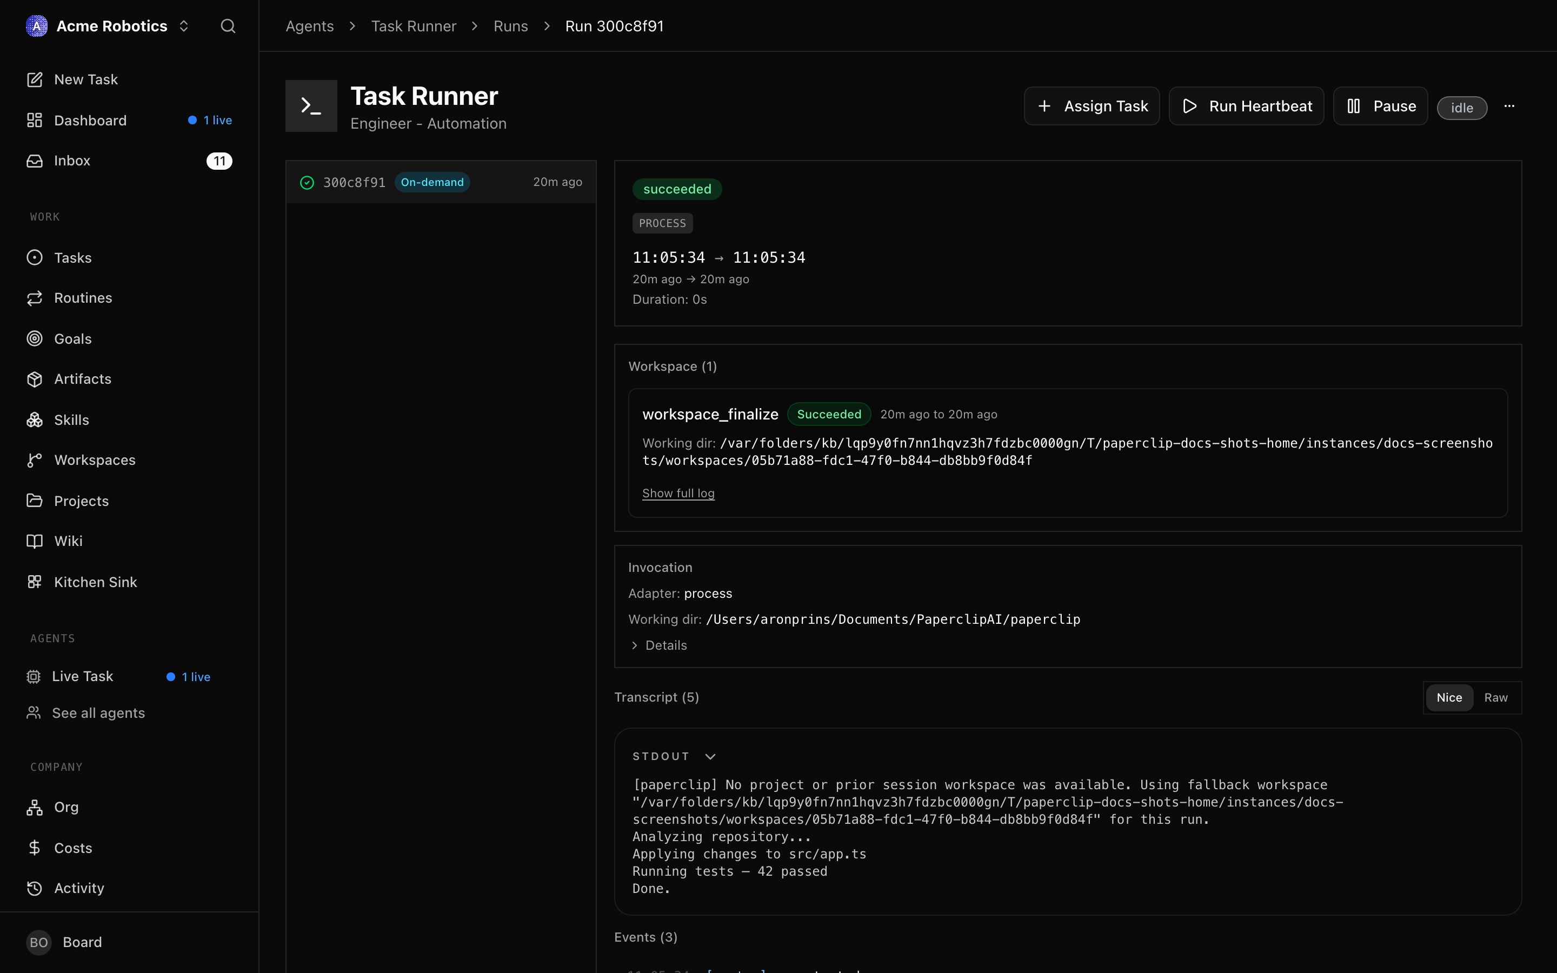
Task: Open the Wiki menu item
Action: [129, 541]
